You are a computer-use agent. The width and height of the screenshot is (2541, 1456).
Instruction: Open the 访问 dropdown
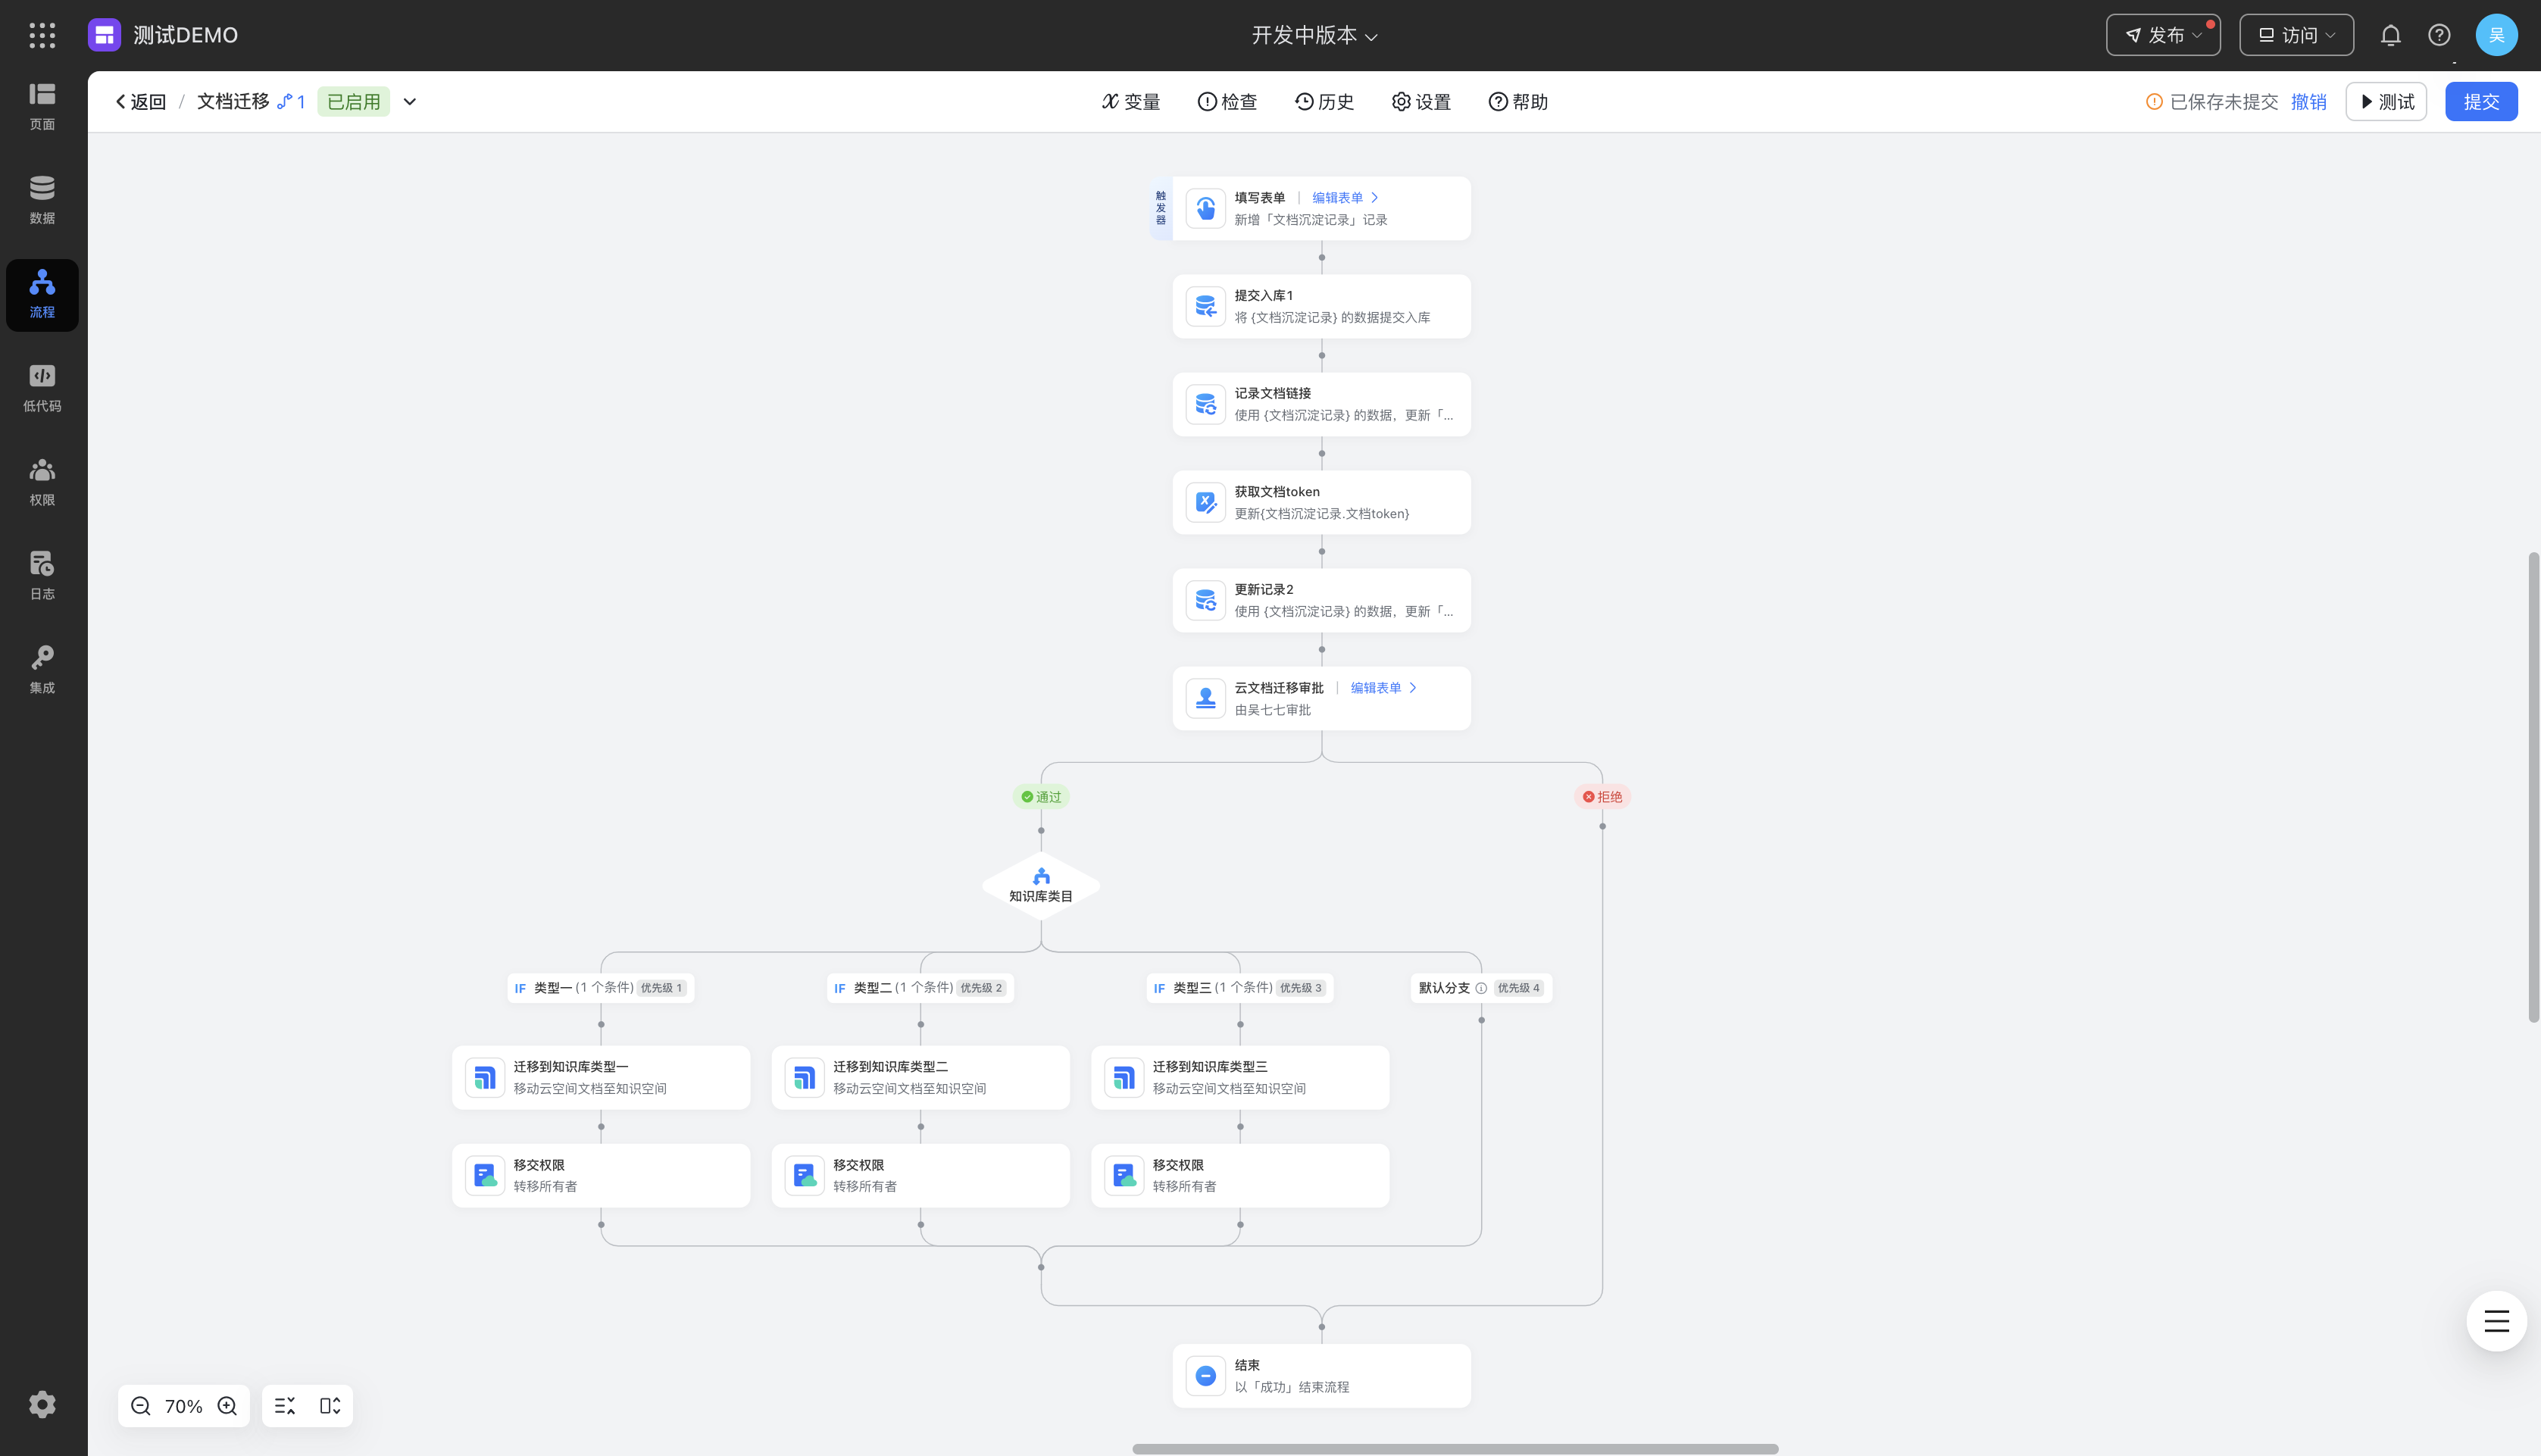pyautogui.click(x=2296, y=35)
